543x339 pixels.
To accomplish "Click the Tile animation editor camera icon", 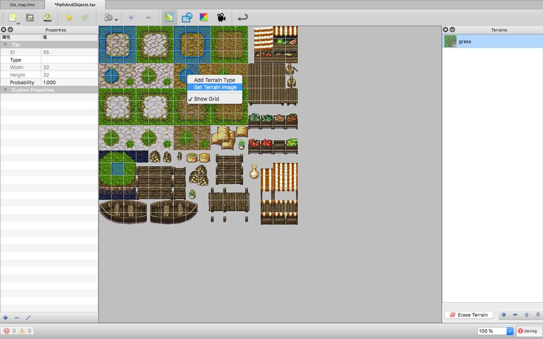I will (221, 18).
